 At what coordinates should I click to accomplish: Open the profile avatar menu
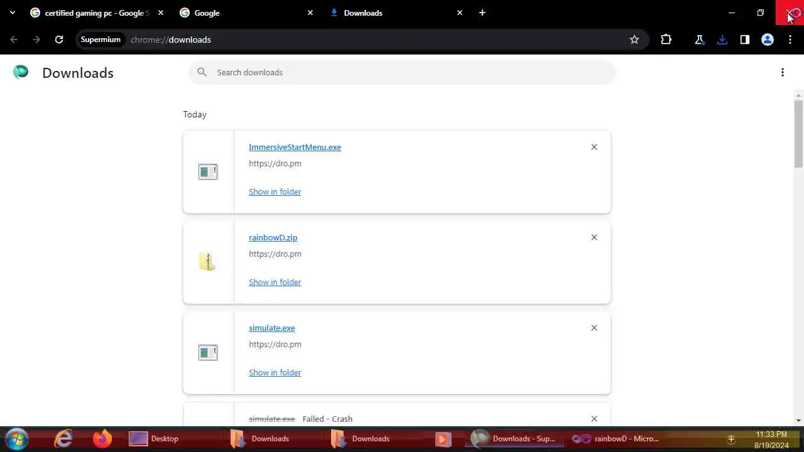tap(768, 40)
